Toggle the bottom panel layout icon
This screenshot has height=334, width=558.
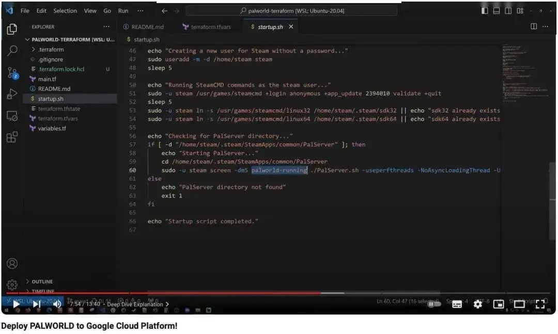pos(497,11)
